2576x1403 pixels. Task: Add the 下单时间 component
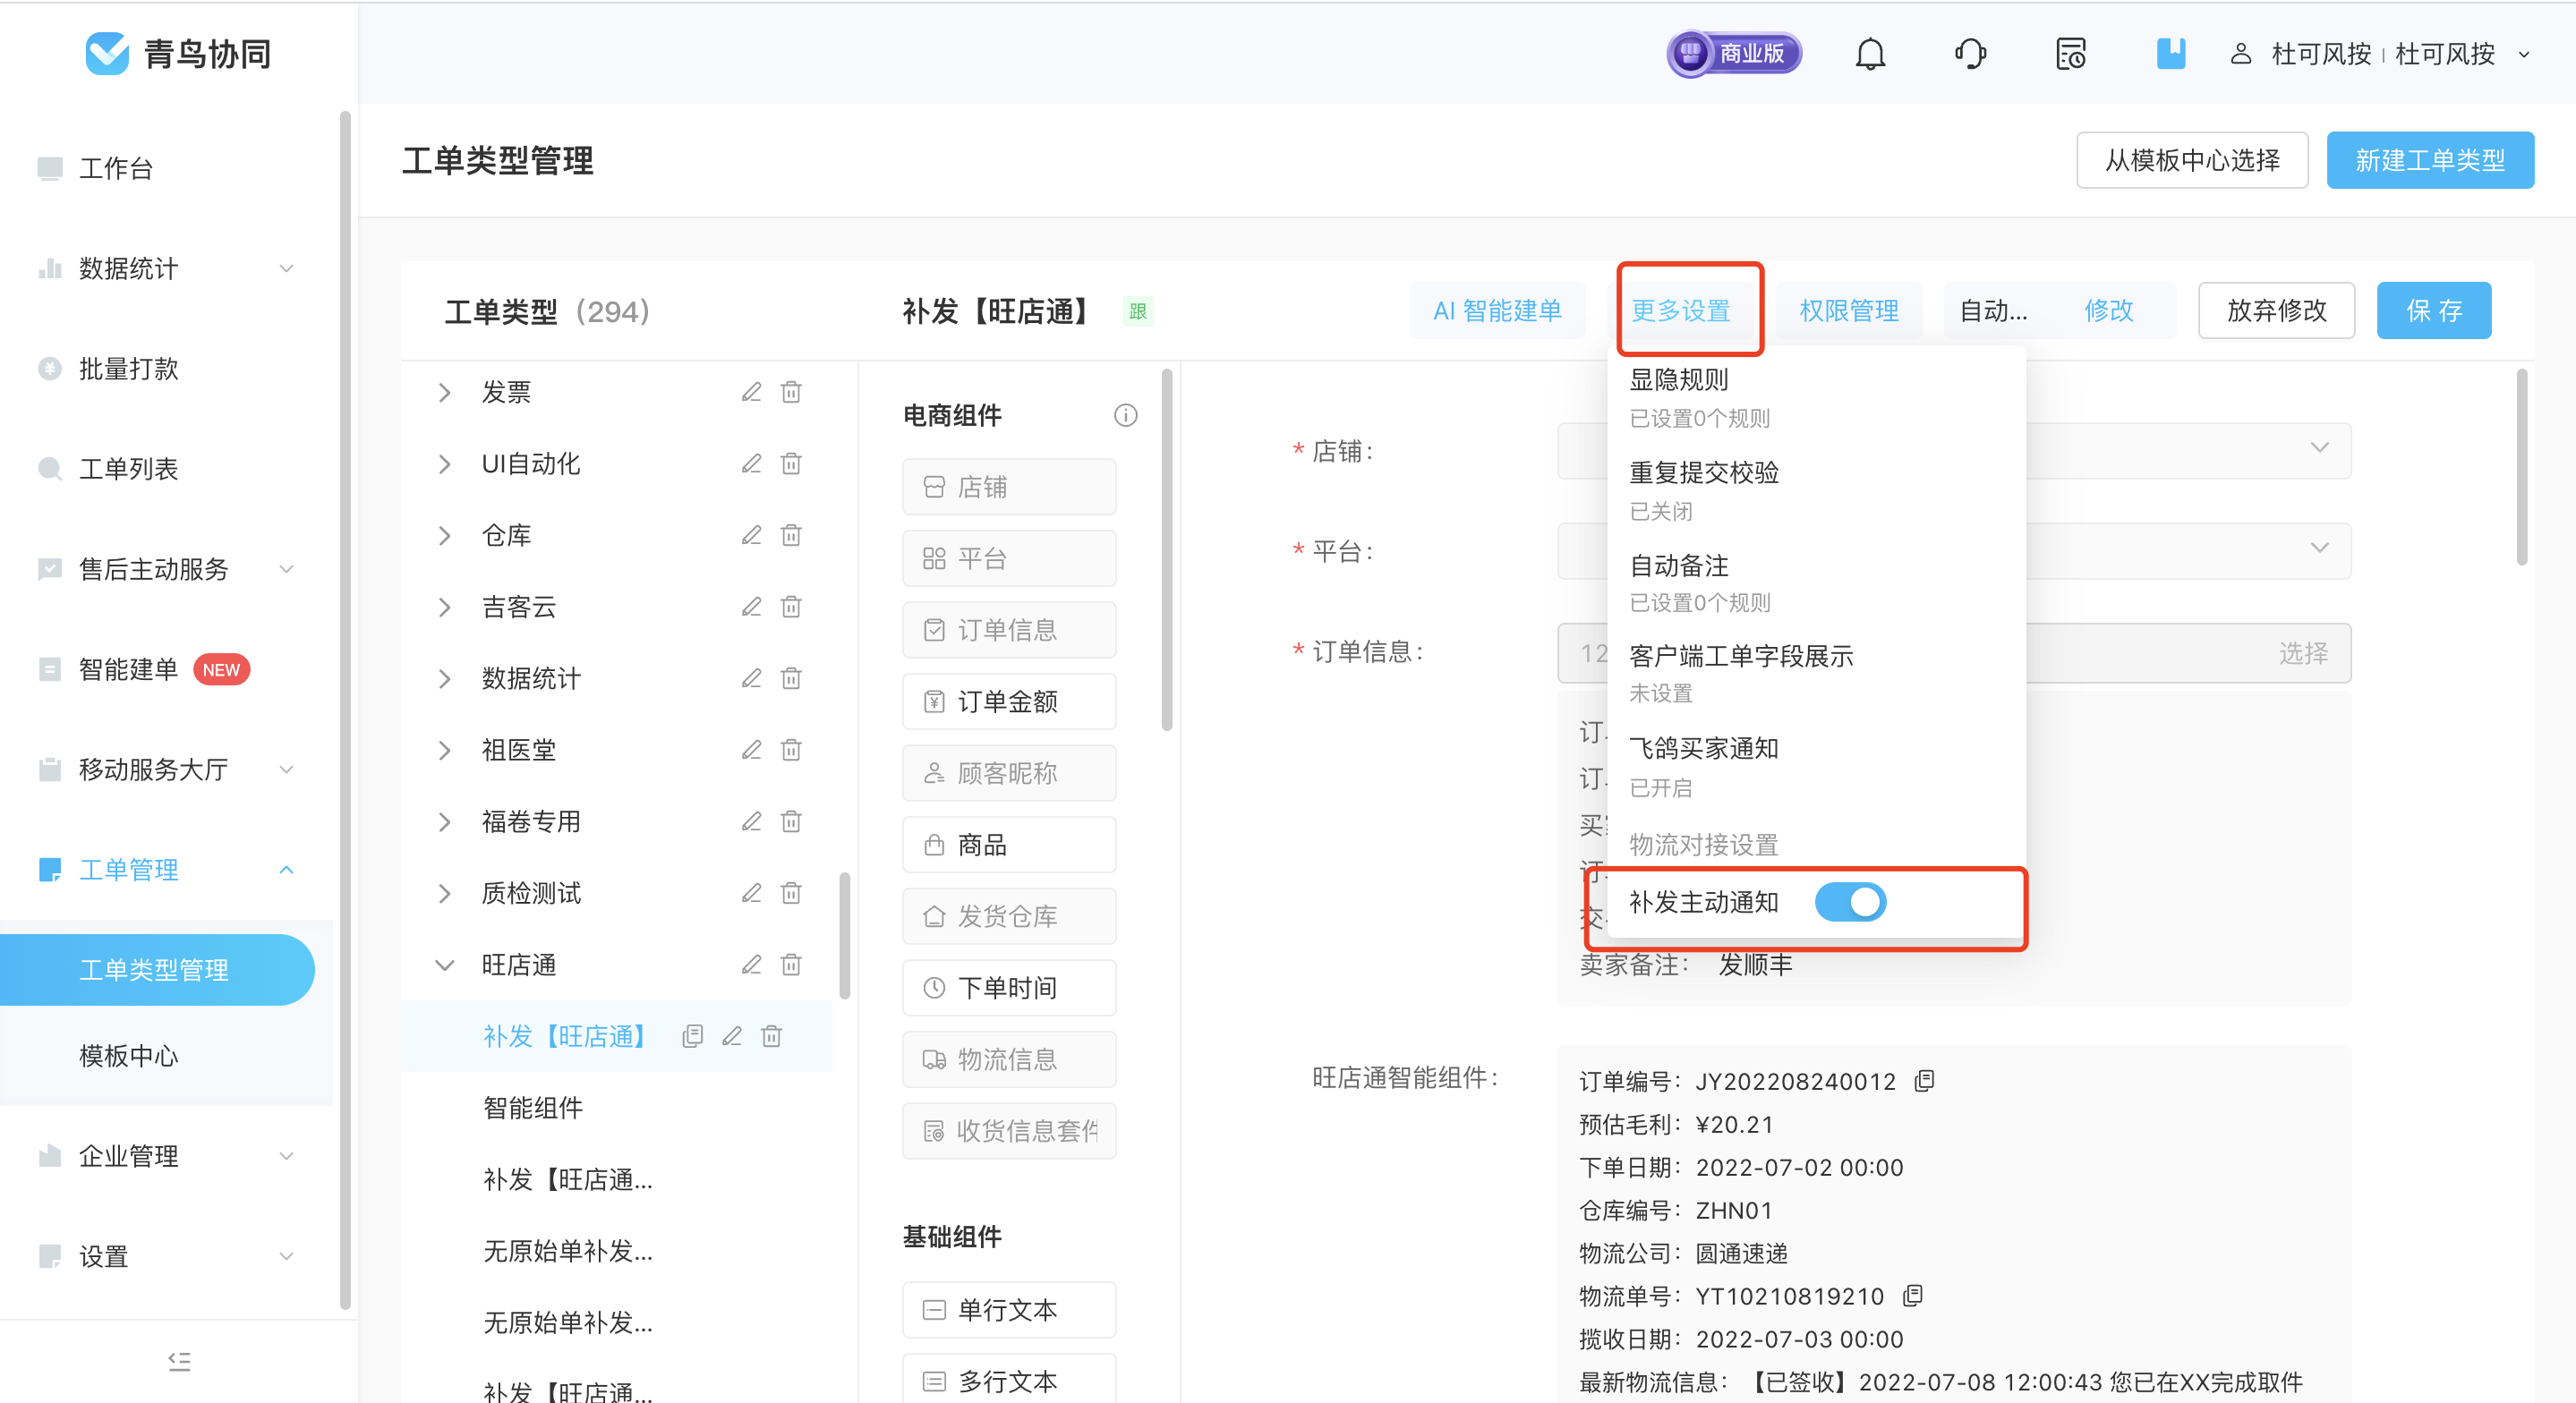1009,988
